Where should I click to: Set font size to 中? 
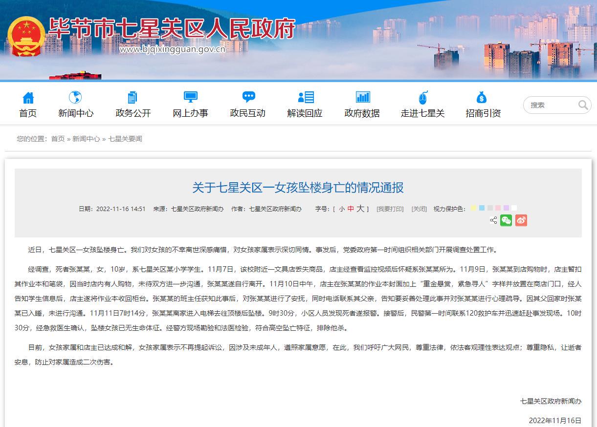coord(351,209)
